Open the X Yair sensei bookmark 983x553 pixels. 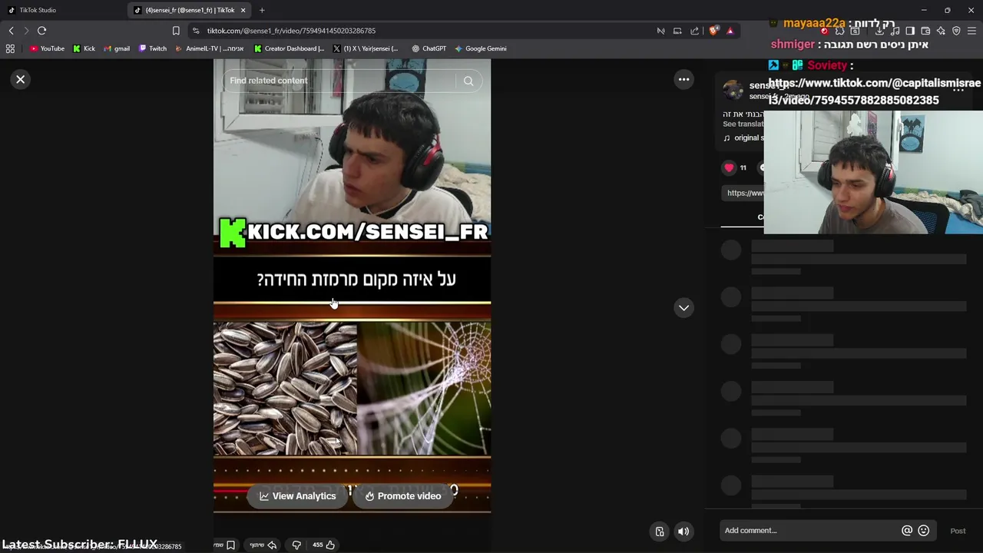coord(366,48)
